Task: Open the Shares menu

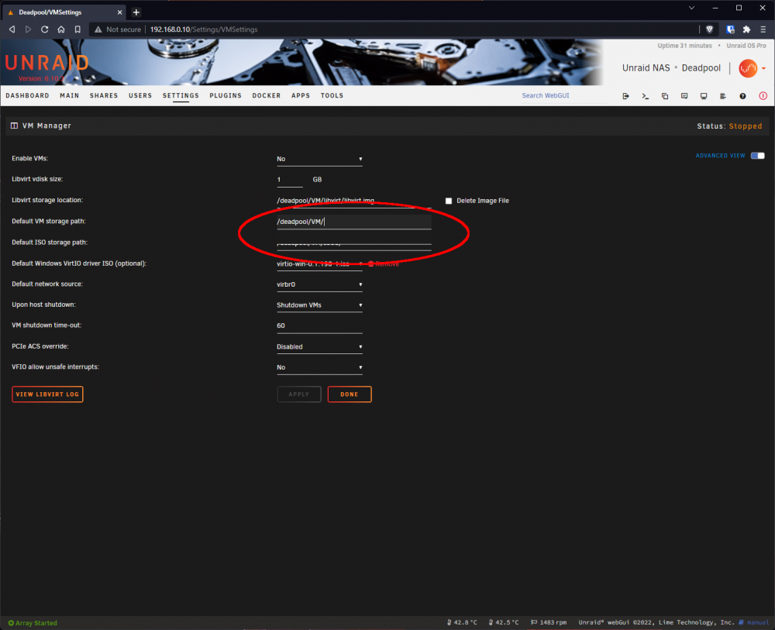Action: (104, 96)
